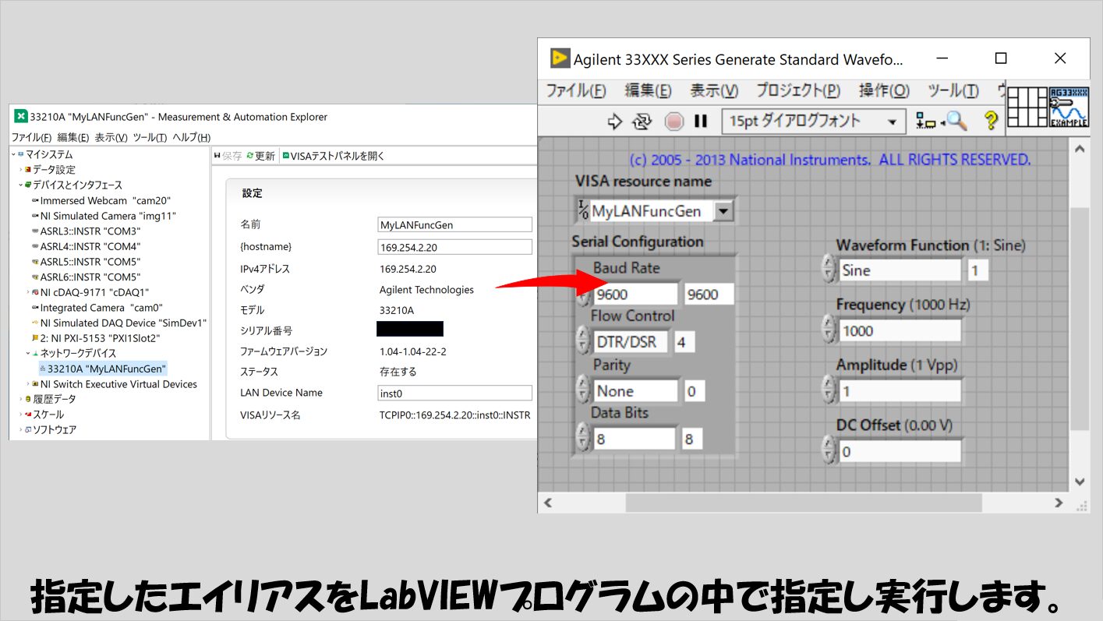Click the AG33XXX example VI icon
The height and width of the screenshot is (621, 1103).
(x=1069, y=107)
